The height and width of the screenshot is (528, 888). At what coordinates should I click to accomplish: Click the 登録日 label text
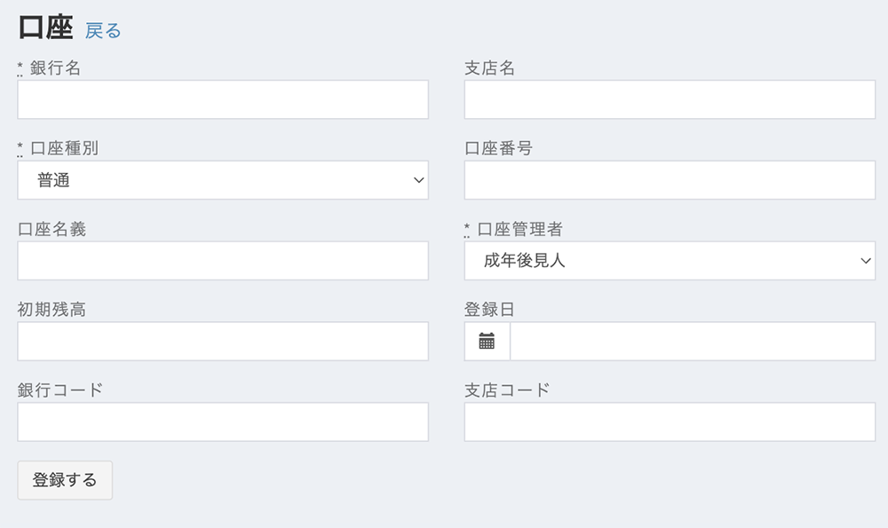click(x=489, y=310)
